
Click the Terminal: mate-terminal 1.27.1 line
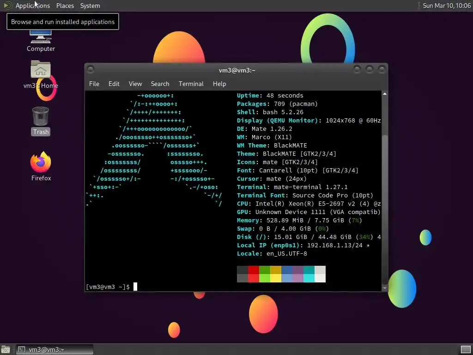tap(292, 187)
